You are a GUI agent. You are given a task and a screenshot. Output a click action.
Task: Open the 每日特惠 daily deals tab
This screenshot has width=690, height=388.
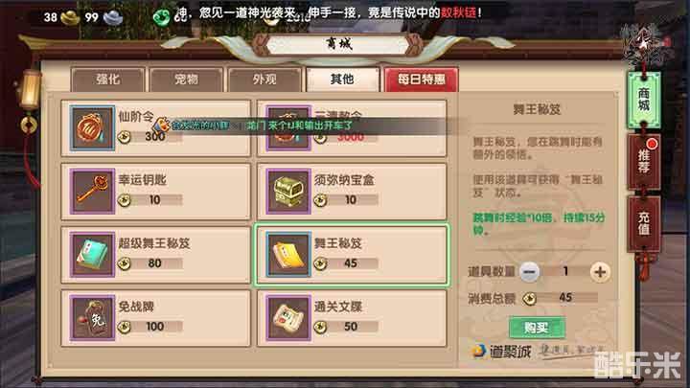click(x=422, y=80)
